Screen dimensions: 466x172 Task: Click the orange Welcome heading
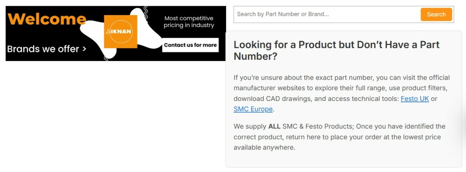coord(47,19)
